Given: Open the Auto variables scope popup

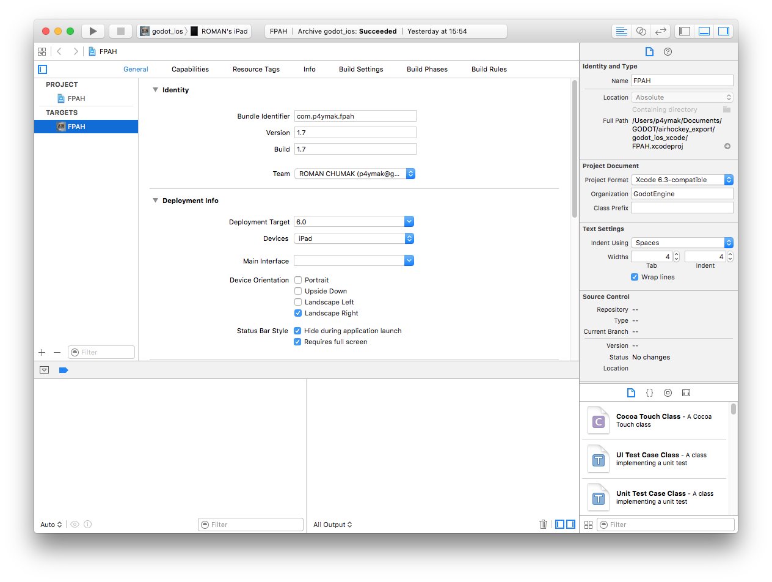Looking at the screenshot, I should pos(51,525).
